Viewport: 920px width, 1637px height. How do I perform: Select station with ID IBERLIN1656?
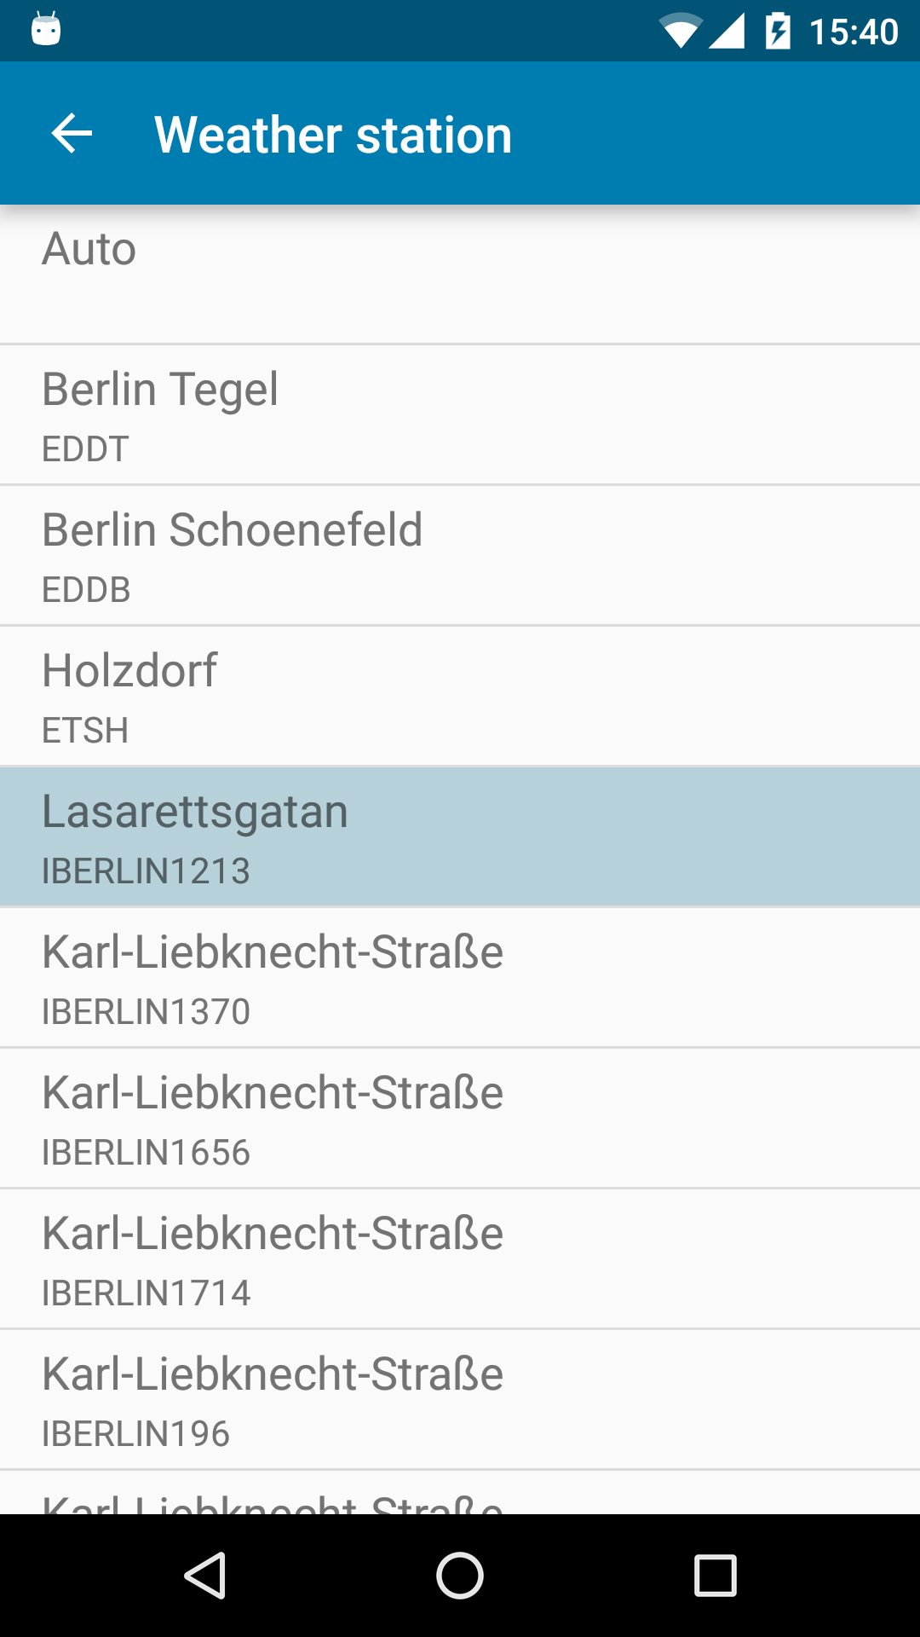(x=460, y=1119)
